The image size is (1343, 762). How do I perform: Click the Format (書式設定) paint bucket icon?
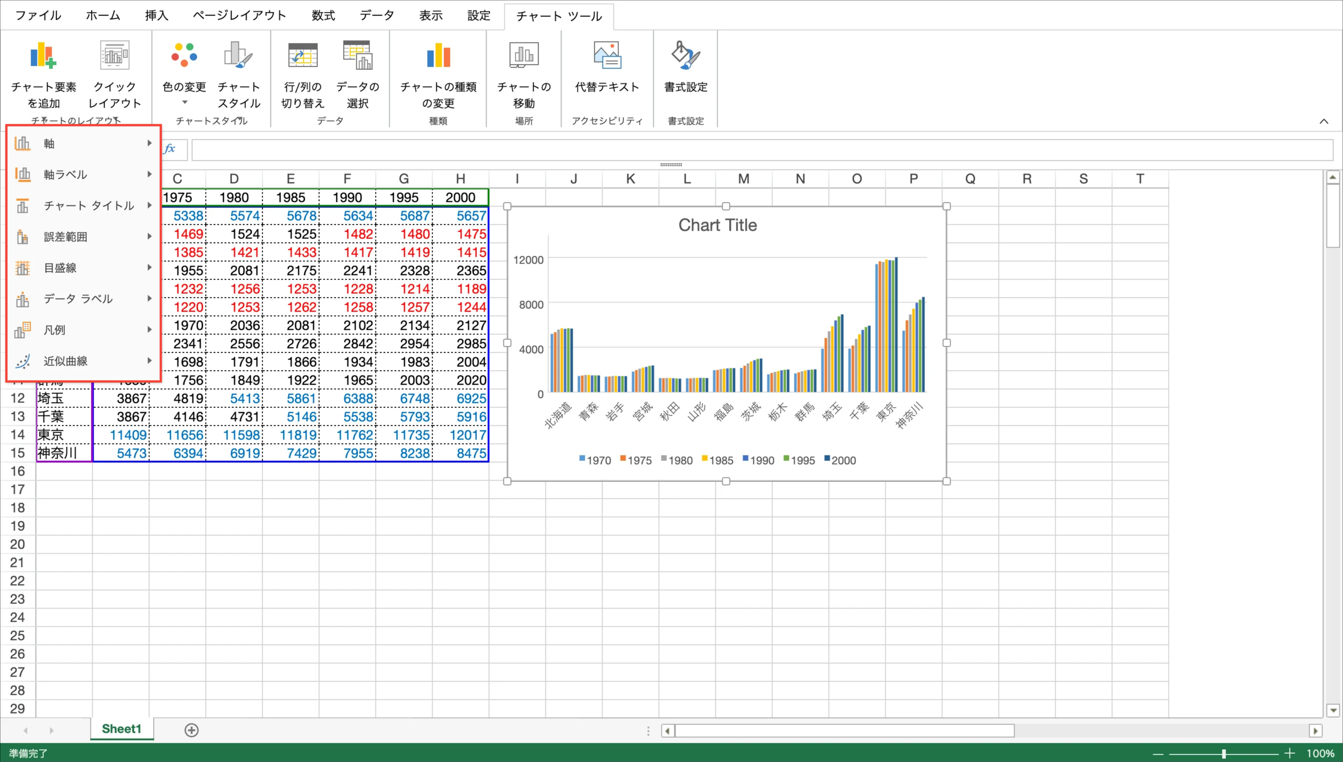(x=685, y=55)
